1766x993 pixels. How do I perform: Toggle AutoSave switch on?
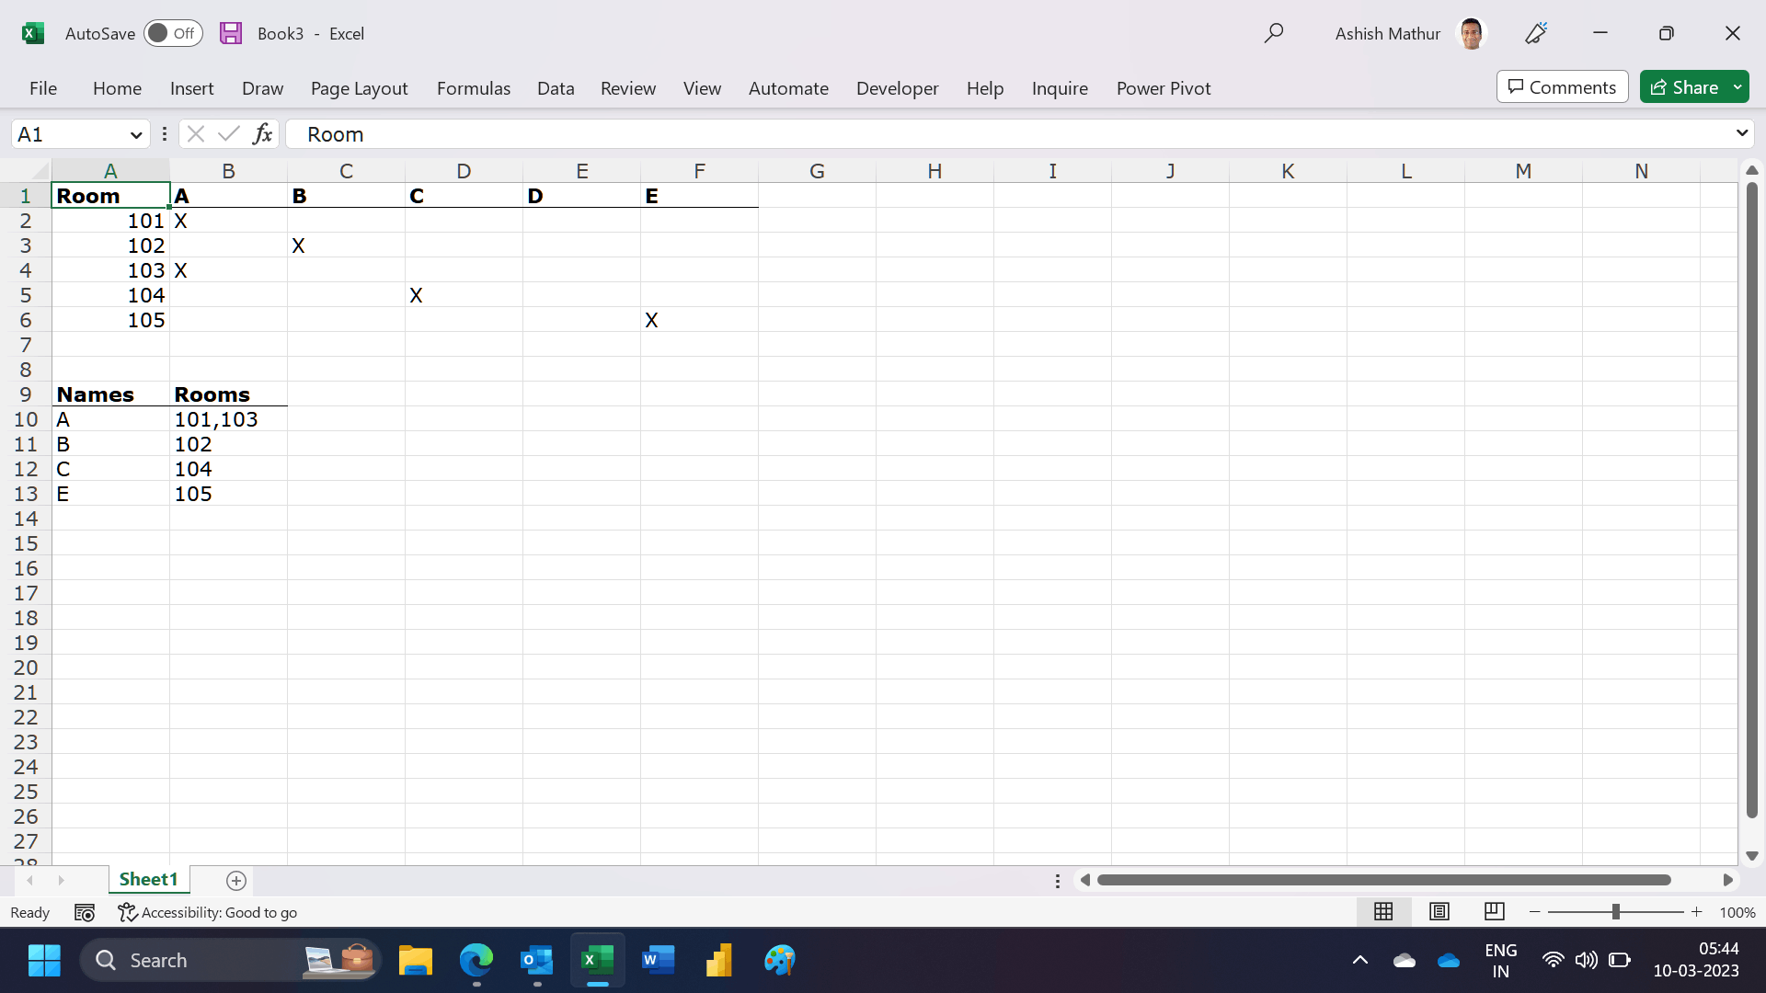[173, 33]
